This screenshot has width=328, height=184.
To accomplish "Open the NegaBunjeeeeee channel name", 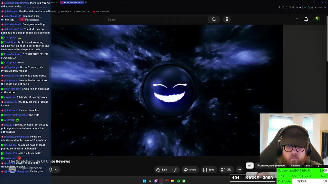I will pos(30,168).
